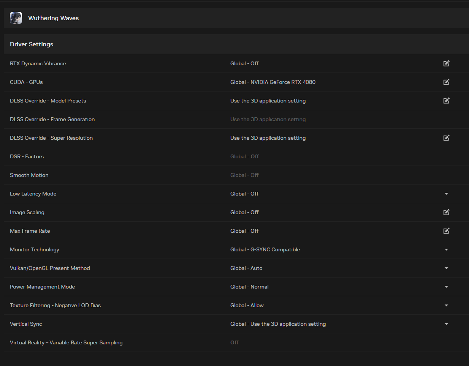Select the 'Global - Auto' value
Screen dimensions: 469x366
click(x=246, y=268)
